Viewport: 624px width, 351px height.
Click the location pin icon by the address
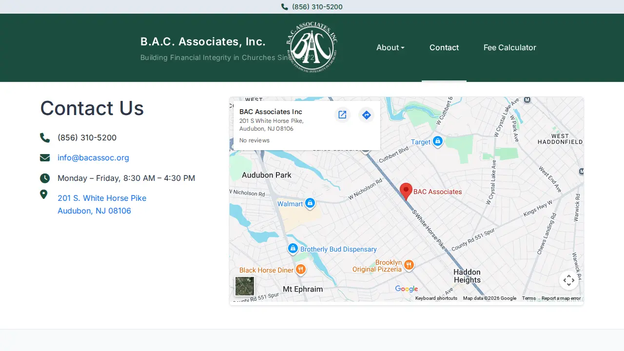point(43,195)
